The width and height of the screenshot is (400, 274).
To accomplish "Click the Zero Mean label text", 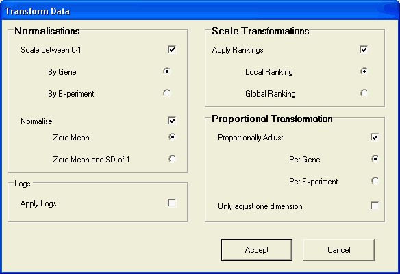I will [71, 138].
